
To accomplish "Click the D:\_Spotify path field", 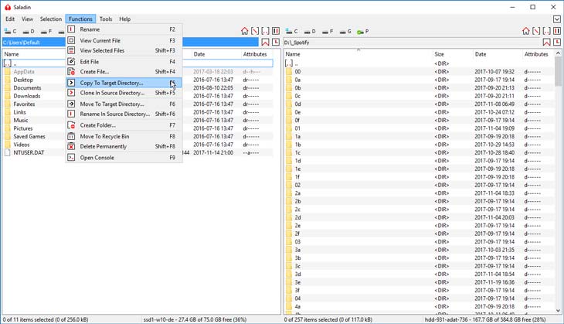I will (409, 43).
